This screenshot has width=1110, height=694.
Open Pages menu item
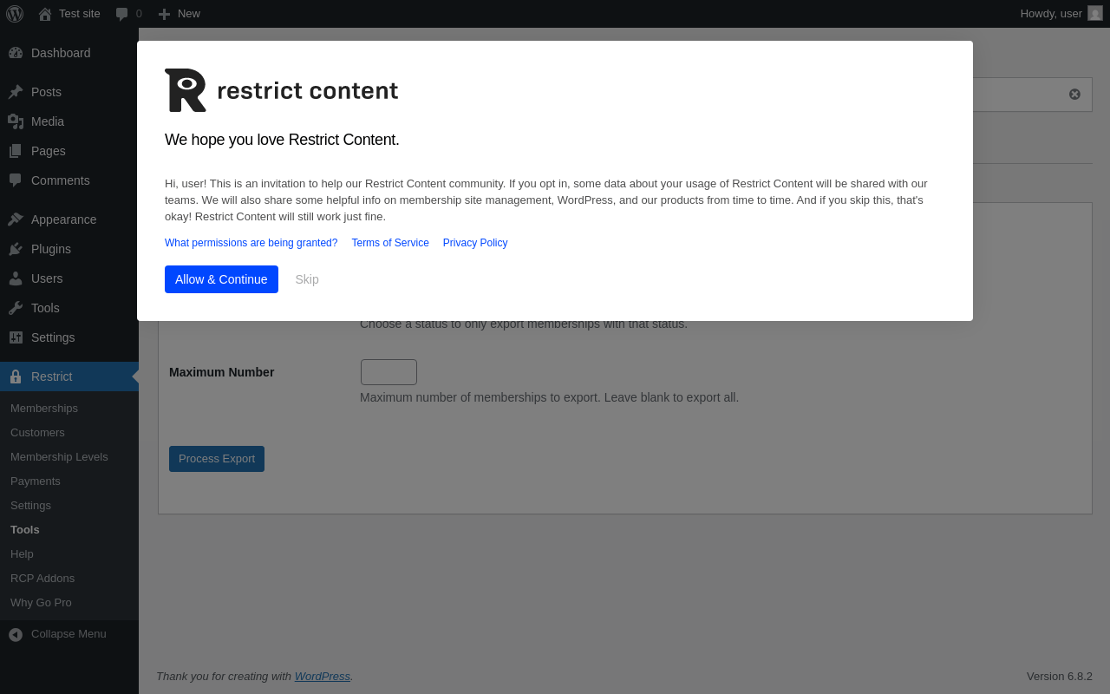pos(49,151)
